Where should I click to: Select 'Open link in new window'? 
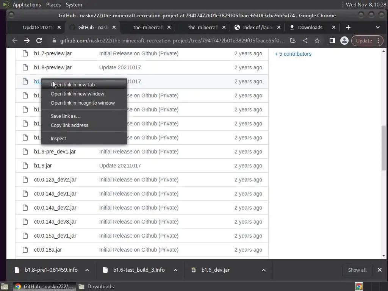coord(84,94)
